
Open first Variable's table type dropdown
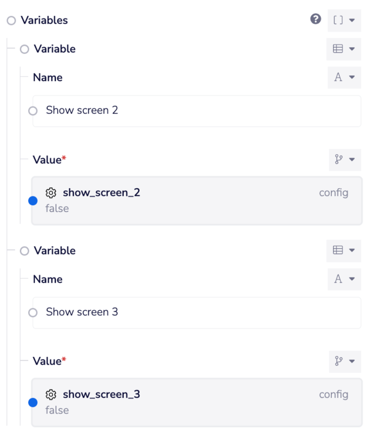tap(344, 49)
